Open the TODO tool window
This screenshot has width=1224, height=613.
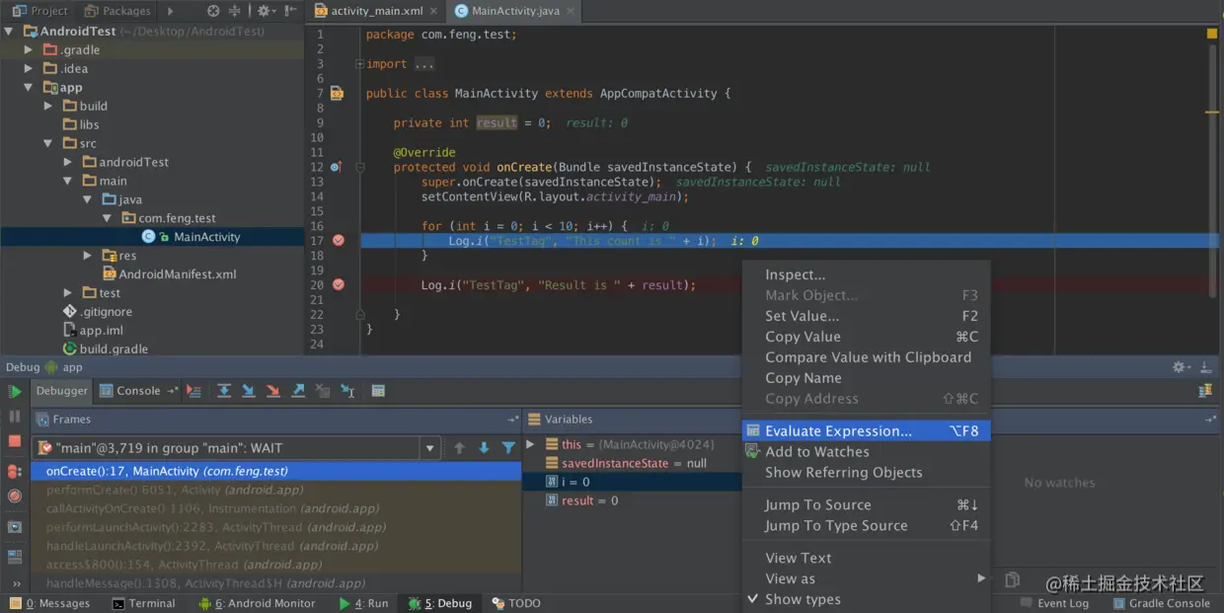click(x=516, y=604)
